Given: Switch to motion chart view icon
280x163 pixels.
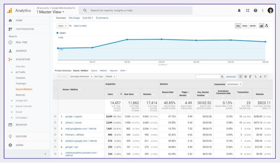Looking at the screenshot, I should pyautogui.click(x=266, y=26).
